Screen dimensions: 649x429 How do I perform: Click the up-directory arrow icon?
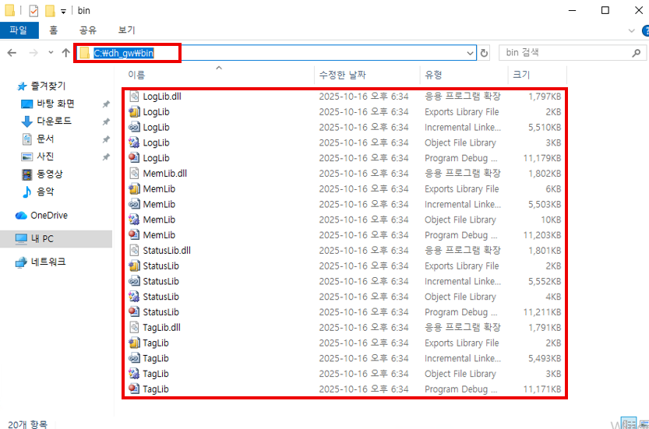(65, 53)
